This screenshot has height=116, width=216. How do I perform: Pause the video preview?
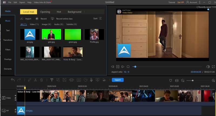pyautogui.click(x=118, y=67)
